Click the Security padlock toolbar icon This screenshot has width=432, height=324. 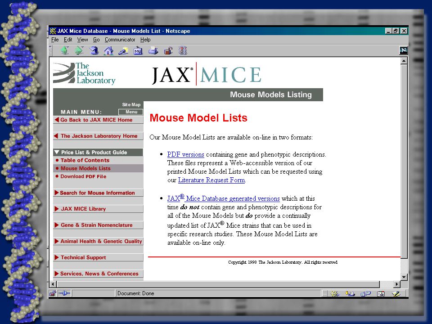pyautogui.click(x=168, y=51)
